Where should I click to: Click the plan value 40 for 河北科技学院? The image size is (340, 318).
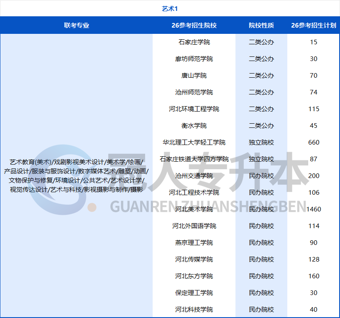pyautogui.click(x=314, y=309)
